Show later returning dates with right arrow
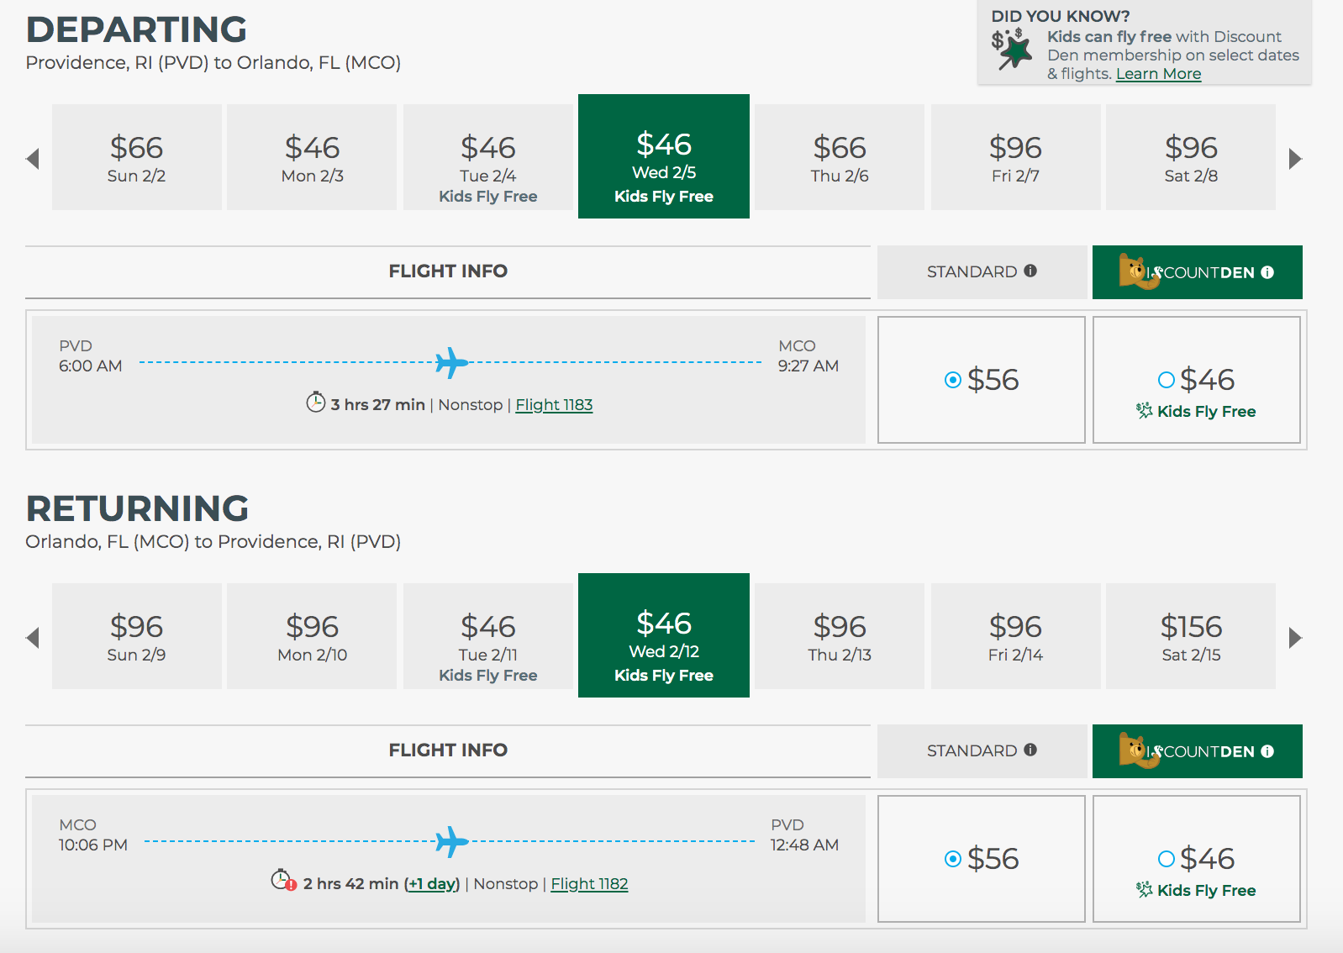The image size is (1343, 953). 1295,638
